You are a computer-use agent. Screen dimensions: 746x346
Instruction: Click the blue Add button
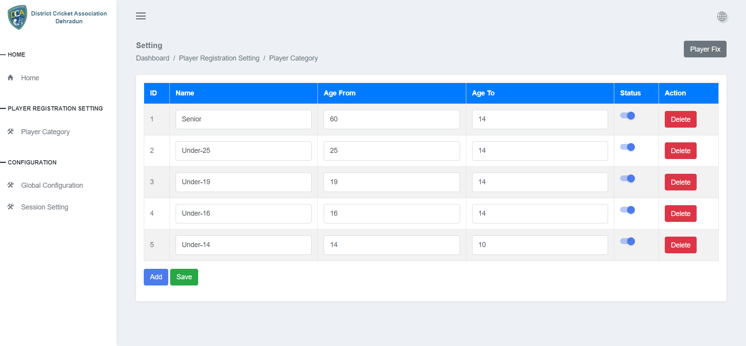156,277
